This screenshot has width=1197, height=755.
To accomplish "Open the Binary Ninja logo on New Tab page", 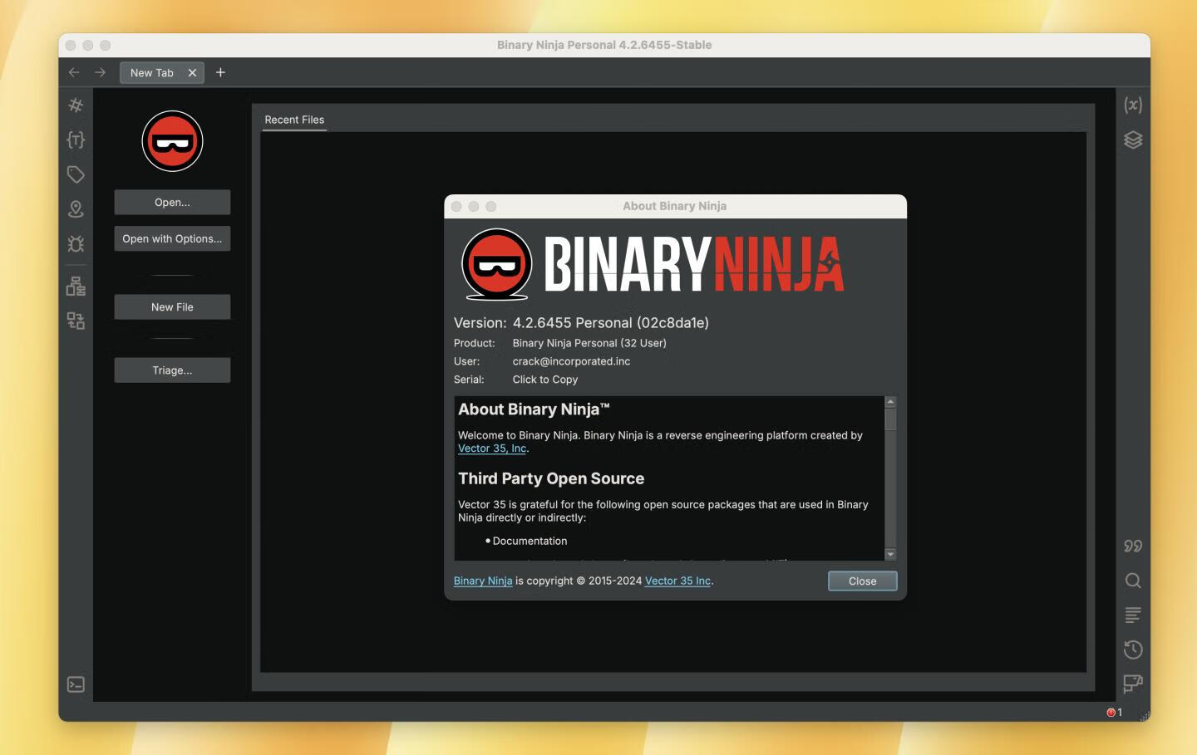I will [x=172, y=141].
